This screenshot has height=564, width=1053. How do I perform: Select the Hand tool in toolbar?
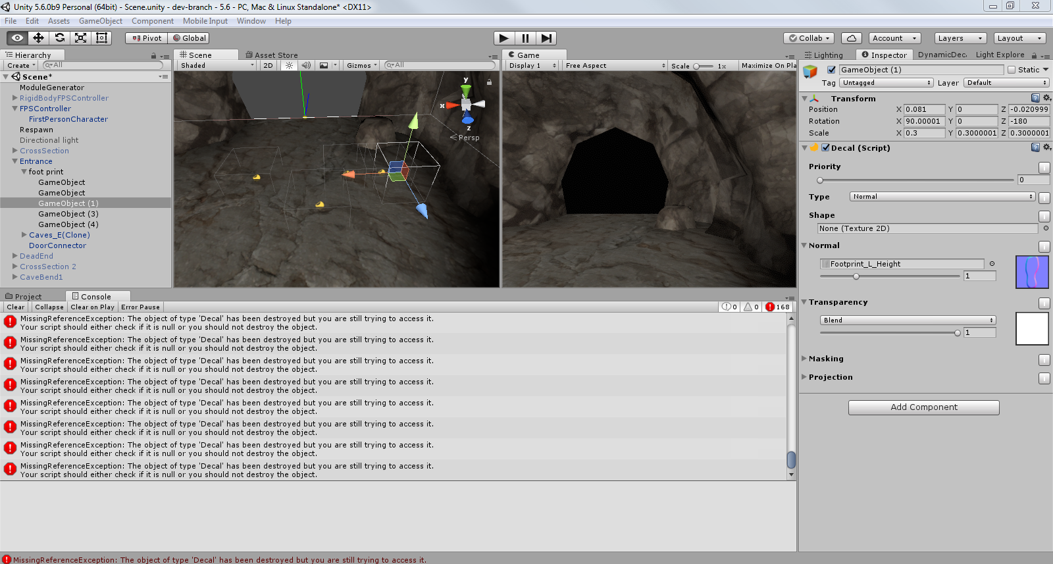[x=18, y=38]
